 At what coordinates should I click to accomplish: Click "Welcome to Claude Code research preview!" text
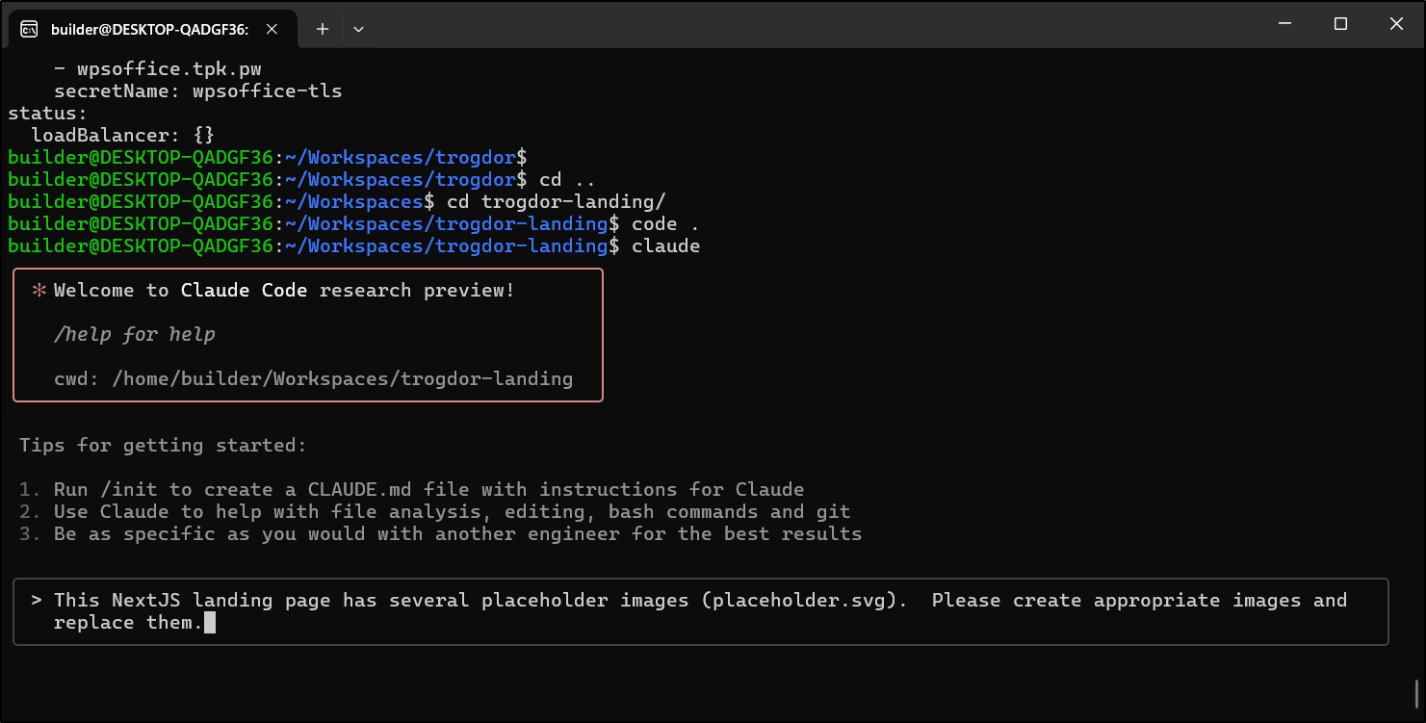point(284,291)
